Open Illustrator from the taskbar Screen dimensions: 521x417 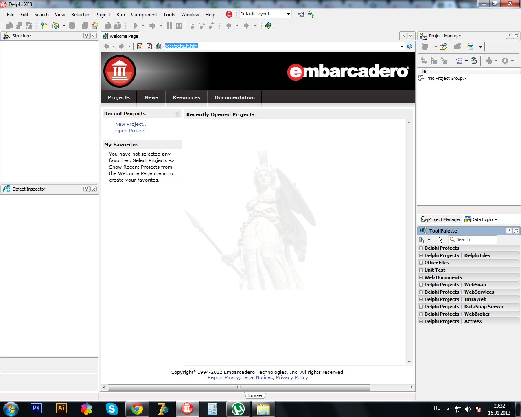coord(61,408)
